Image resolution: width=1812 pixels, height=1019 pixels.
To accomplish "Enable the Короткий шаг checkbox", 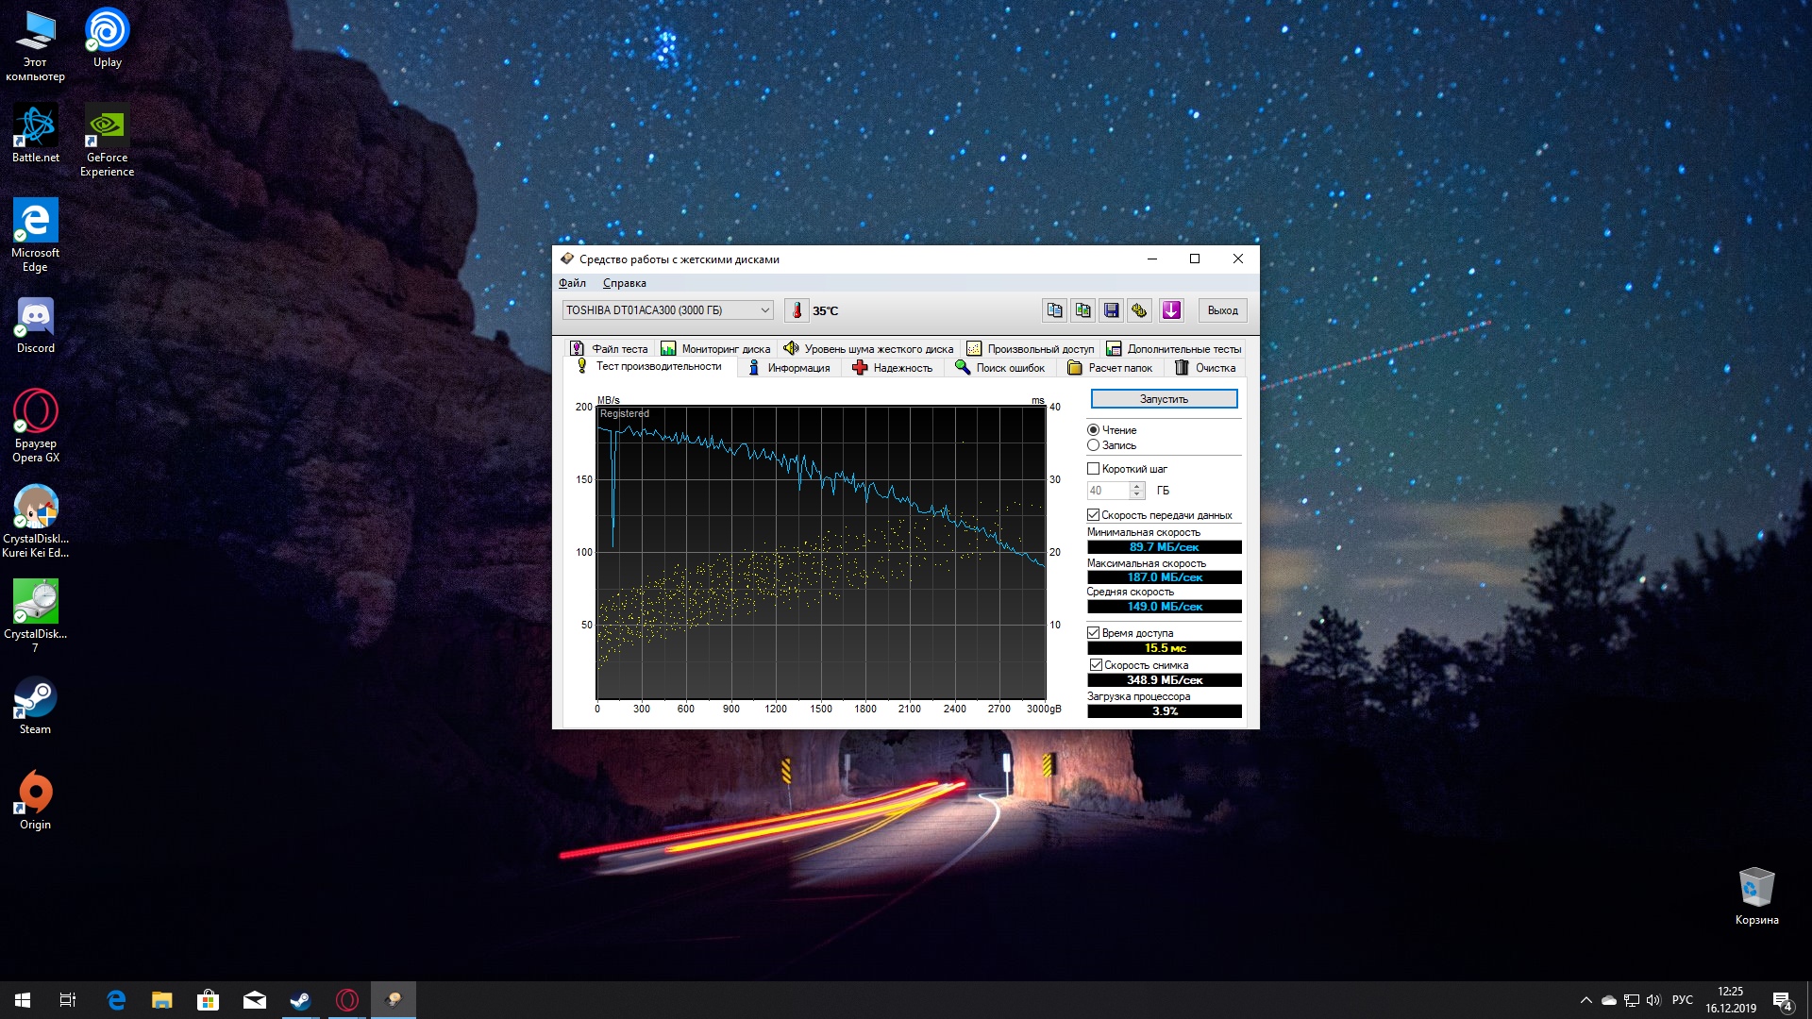I will click(x=1094, y=469).
